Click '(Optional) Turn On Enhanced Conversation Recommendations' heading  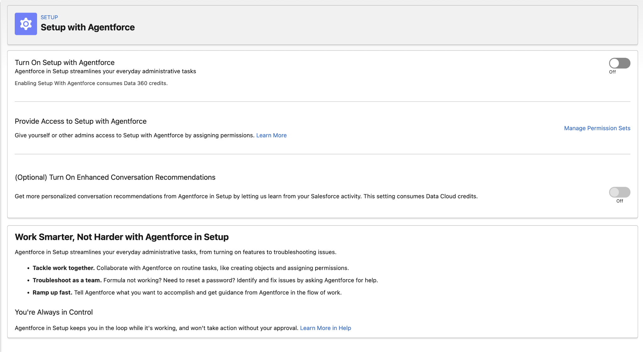tap(115, 177)
